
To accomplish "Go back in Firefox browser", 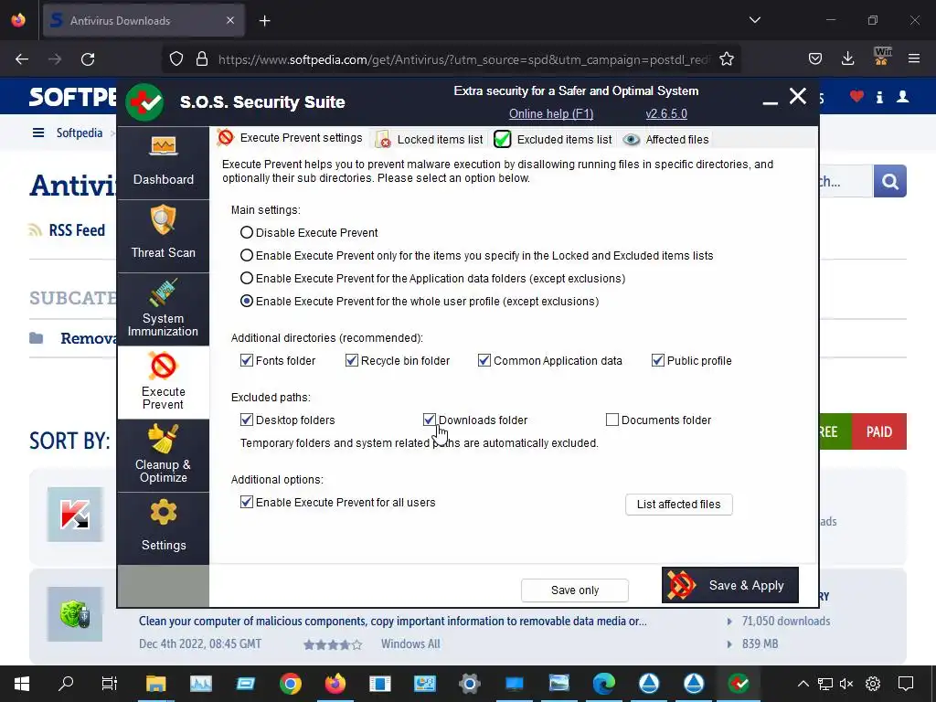I will pos(22,59).
